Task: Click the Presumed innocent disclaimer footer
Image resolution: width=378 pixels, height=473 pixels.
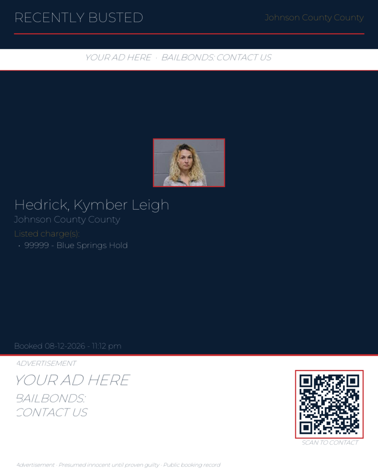Action: click(x=119, y=465)
